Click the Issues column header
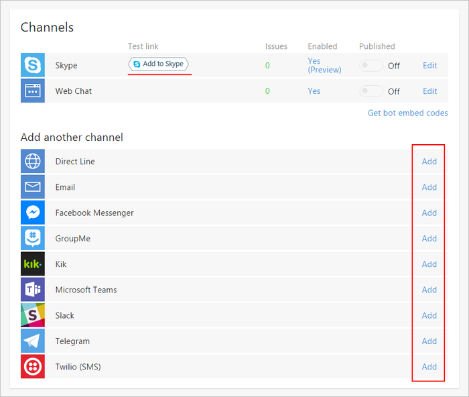The width and height of the screenshot is (469, 397). click(276, 46)
